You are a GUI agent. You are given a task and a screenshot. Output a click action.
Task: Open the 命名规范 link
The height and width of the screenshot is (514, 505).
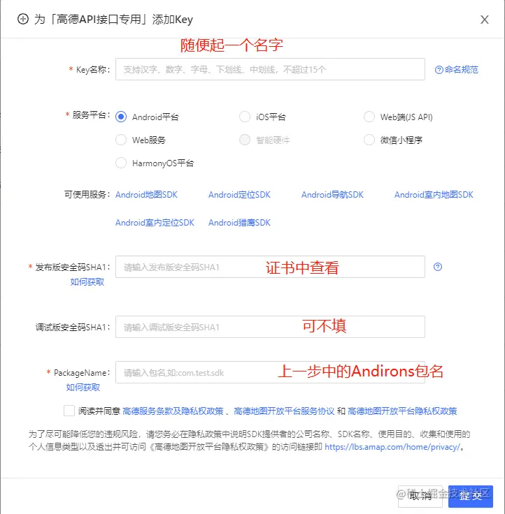point(462,70)
